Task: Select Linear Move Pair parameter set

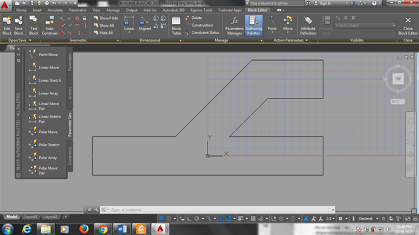Action: pyautogui.click(x=45, y=106)
